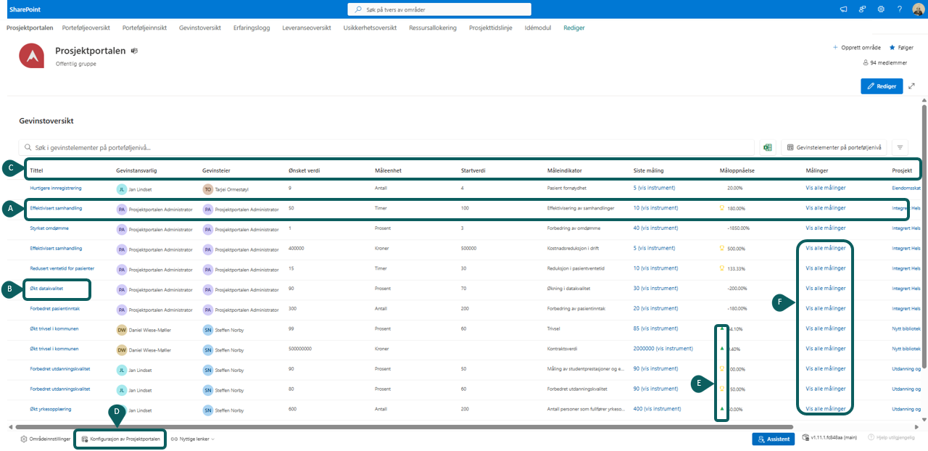This screenshot has width=928, height=451.
Task: Expand the Nyttige lenker dropdown
Action: [193, 439]
